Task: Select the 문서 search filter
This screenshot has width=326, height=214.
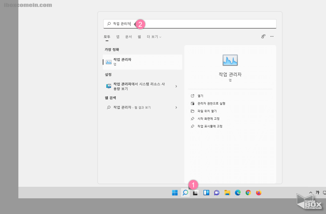Action: [x=128, y=36]
